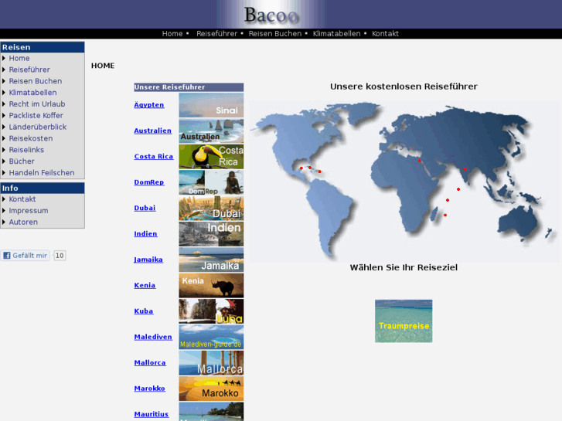This screenshot has width=562, height=421.
Task: Open the Dubai travel guide link
Action: tap(145, 208)
